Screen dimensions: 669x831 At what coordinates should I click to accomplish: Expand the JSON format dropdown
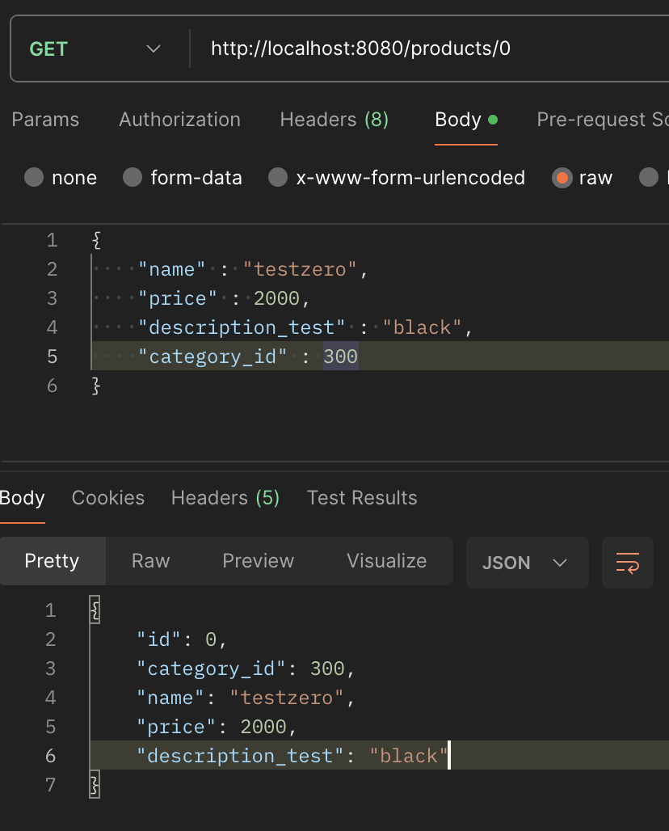[524, 563]
